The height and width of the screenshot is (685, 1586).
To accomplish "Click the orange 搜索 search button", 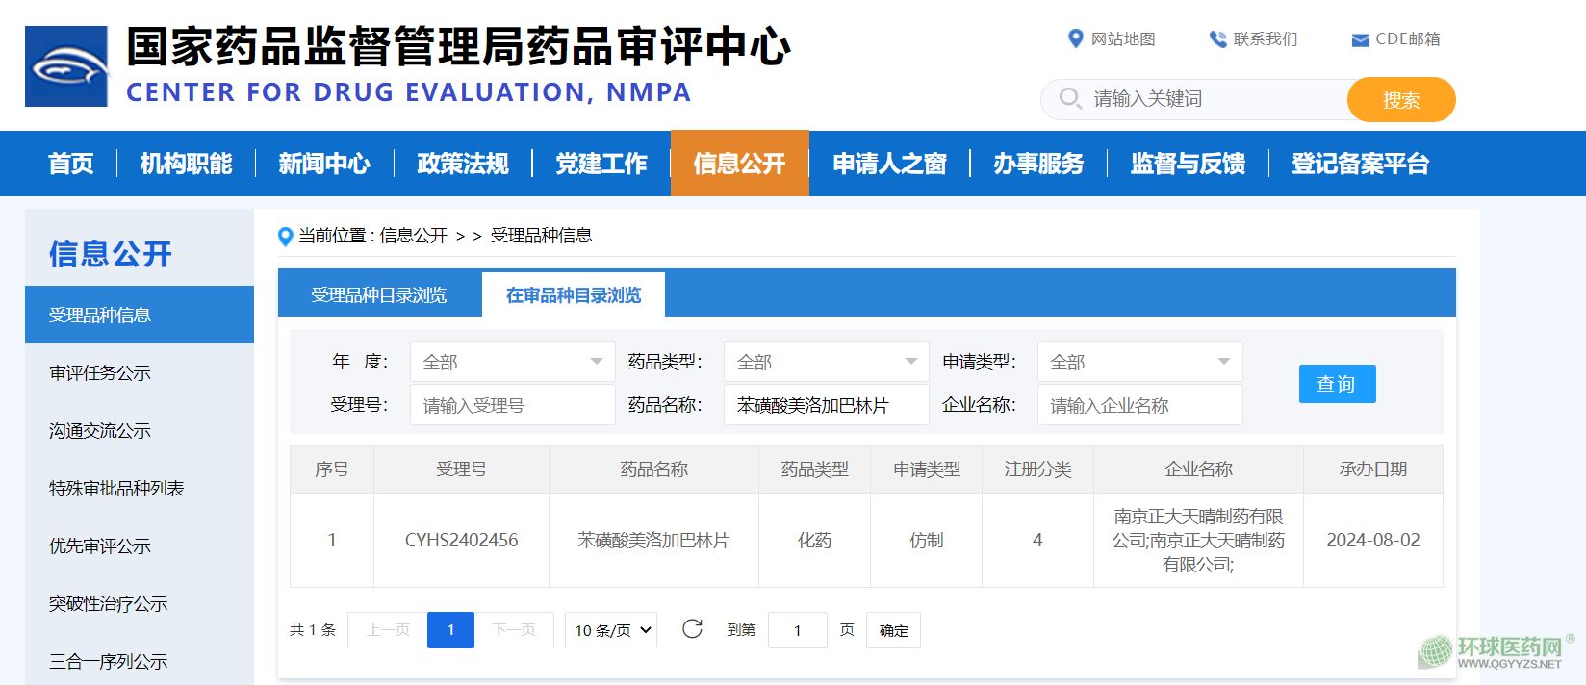I will point(1400,100).
